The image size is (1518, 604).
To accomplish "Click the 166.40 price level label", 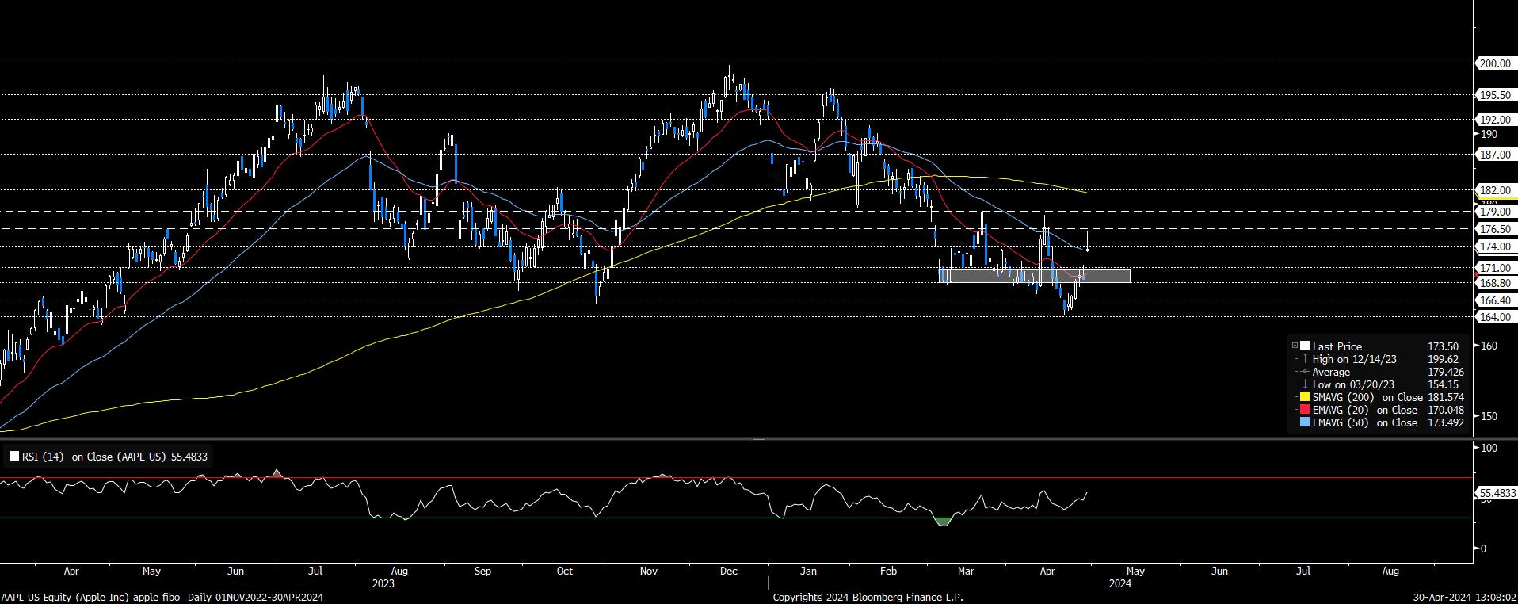I will point(1495,300).
